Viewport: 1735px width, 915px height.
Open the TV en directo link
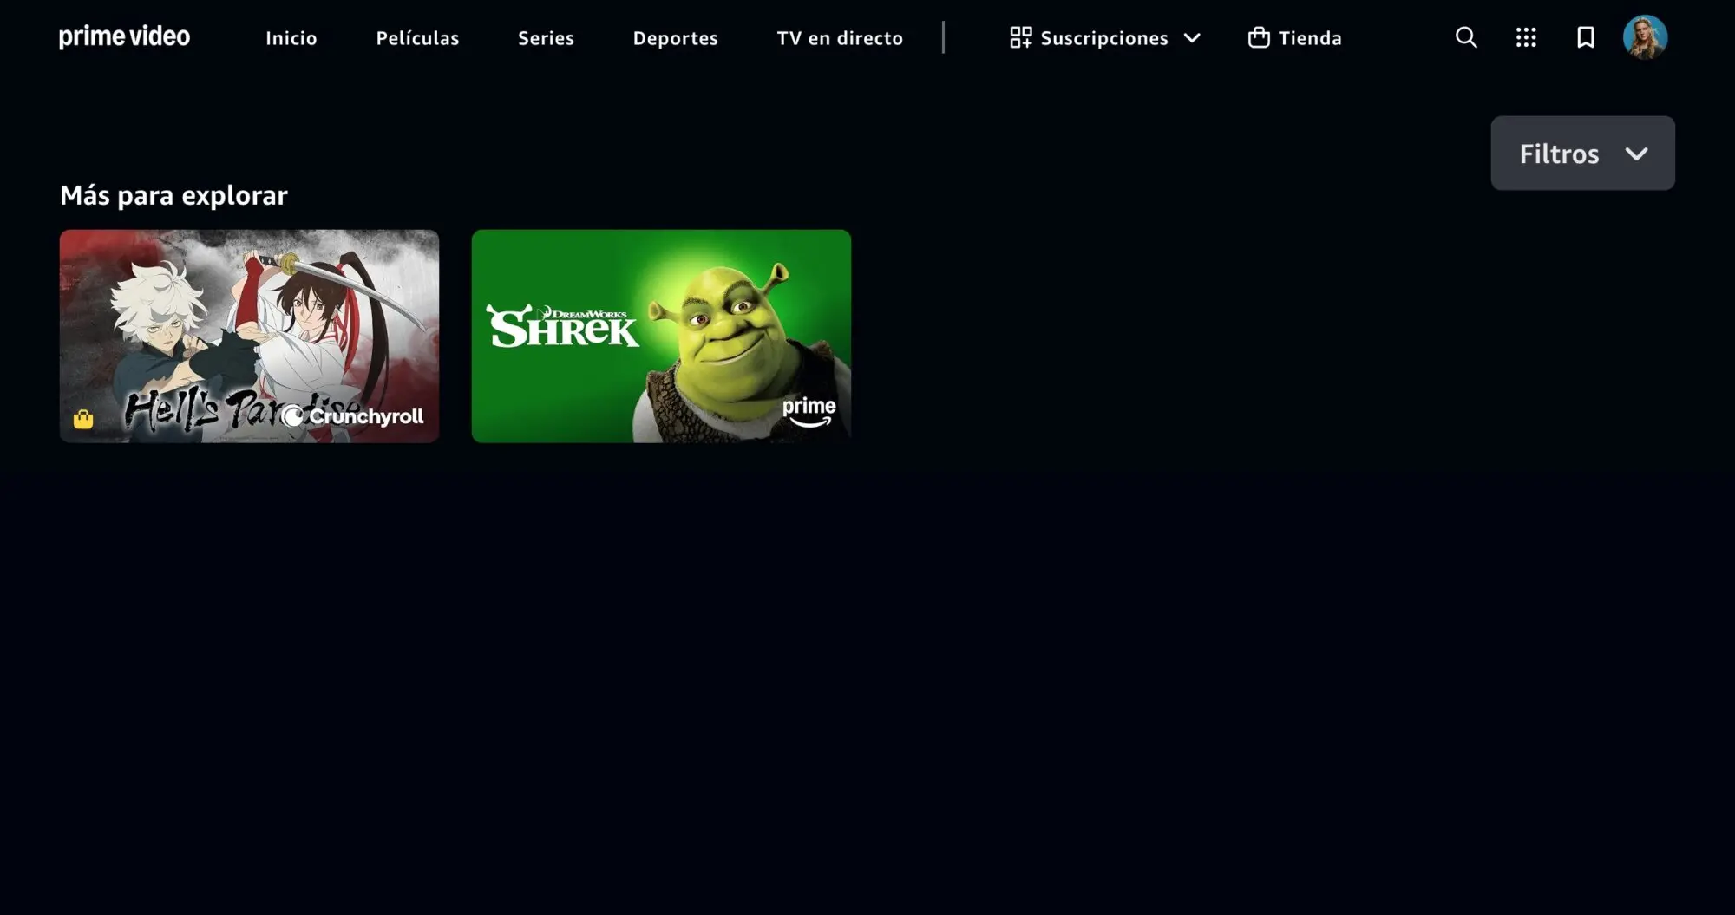840,38
